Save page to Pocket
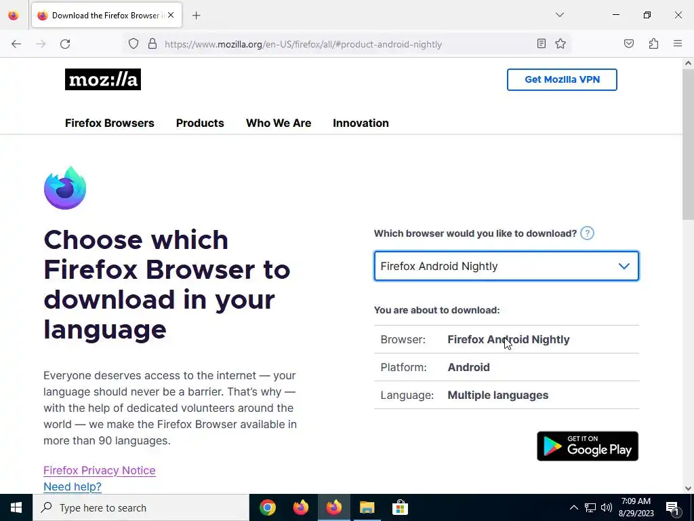This screenshot has height=521, width=694. tap(629, 43)
